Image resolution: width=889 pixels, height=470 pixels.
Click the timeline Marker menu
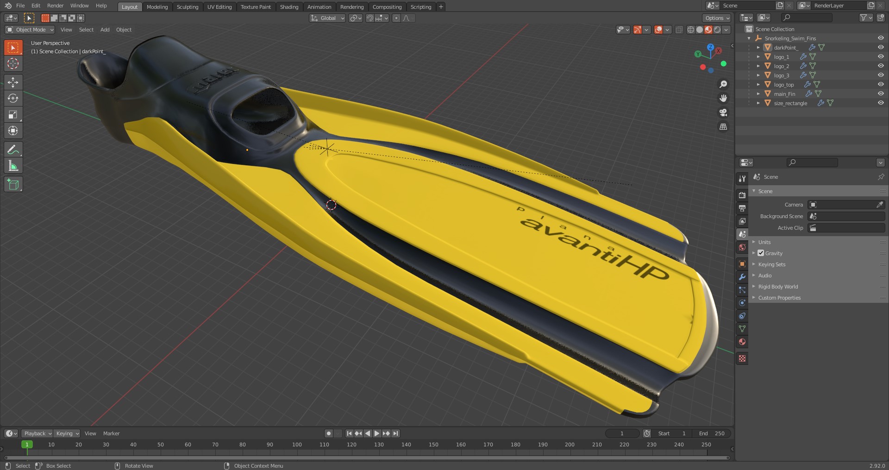pyautogui.click(x=111, y=433)
